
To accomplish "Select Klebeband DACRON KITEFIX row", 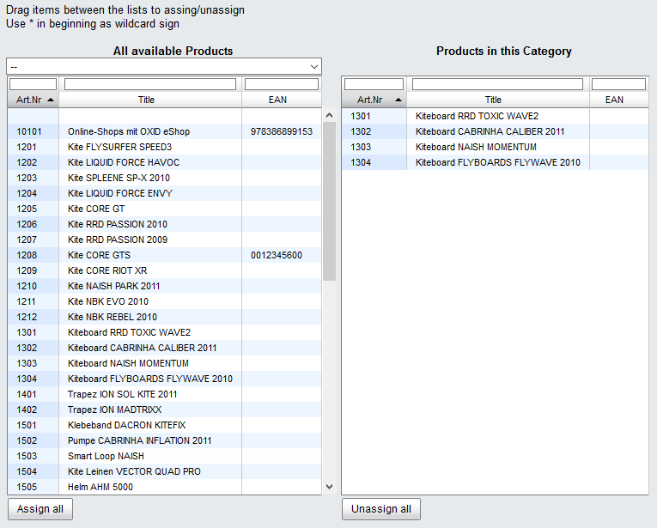I will coord(164,426).
